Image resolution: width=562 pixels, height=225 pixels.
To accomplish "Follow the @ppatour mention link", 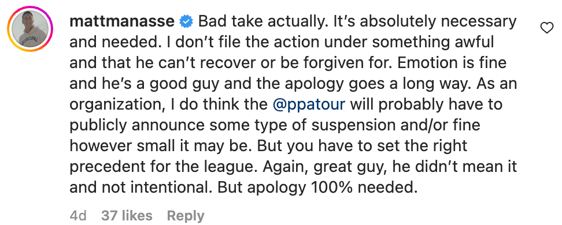I will pyautogui.click(x=309, y=105).
